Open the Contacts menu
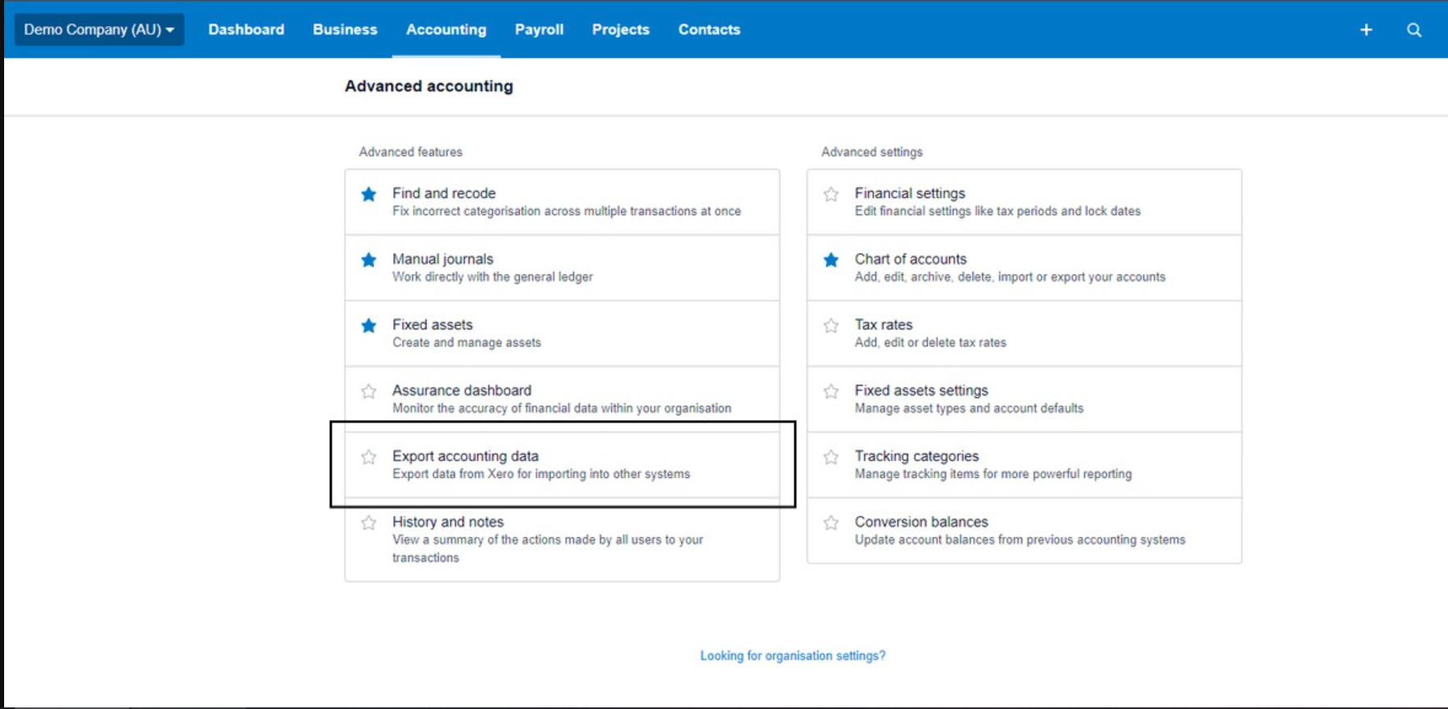This screenshot has height=709, width=1448. [708, 29]
